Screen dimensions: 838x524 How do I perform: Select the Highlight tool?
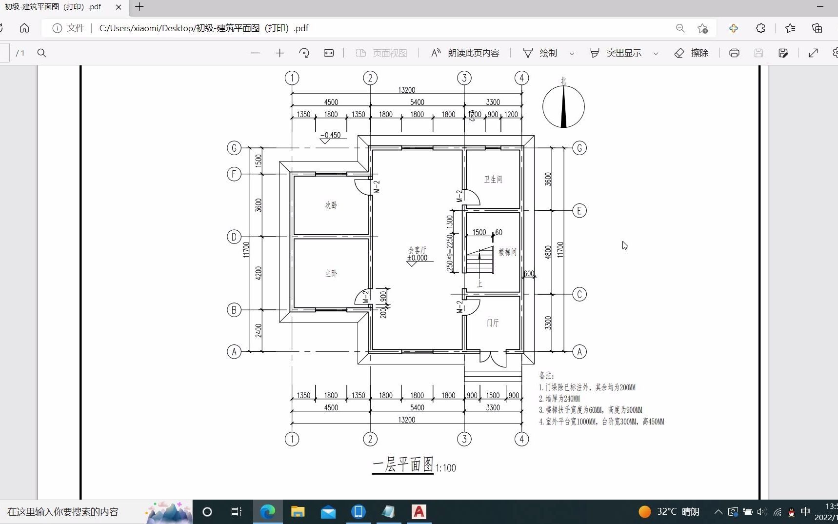[616, 53]
